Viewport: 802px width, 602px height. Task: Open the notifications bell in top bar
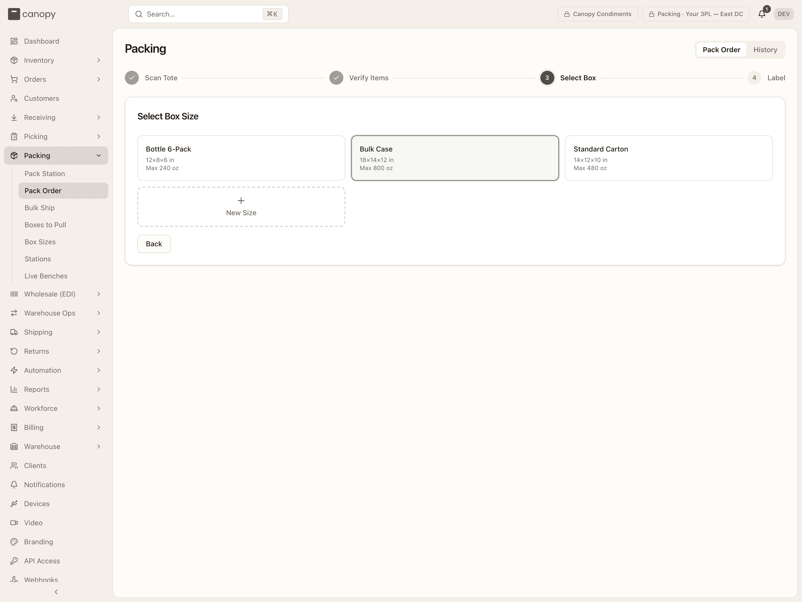tap(762, 14)
